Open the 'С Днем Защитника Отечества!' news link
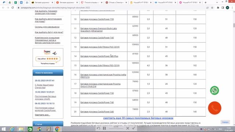Screen dimensions: 235x132 [x=44, y=87]
